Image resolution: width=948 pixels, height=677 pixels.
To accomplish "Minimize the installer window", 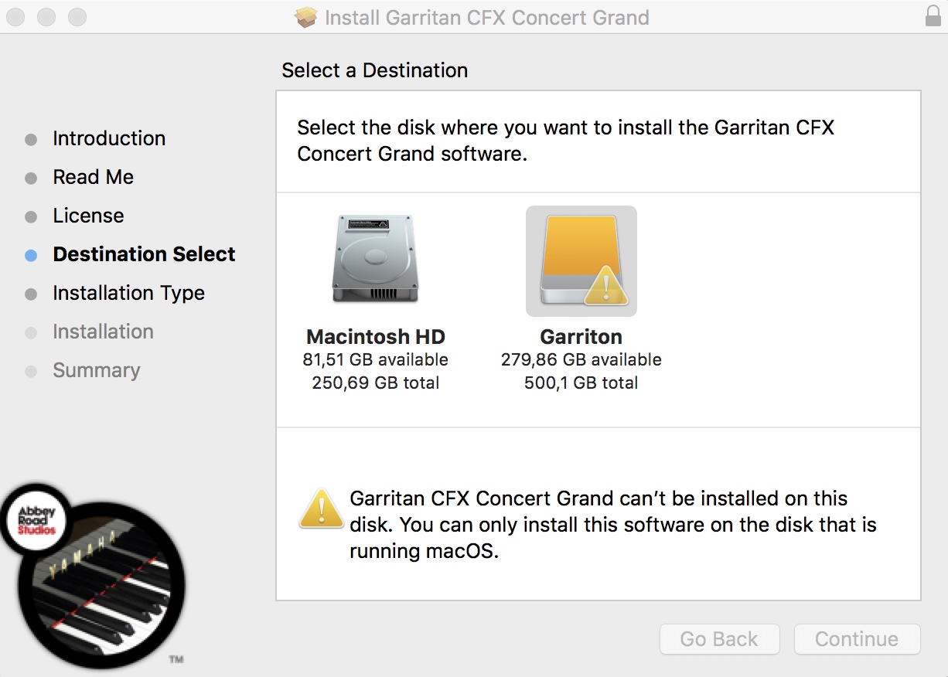I will 47,16.
